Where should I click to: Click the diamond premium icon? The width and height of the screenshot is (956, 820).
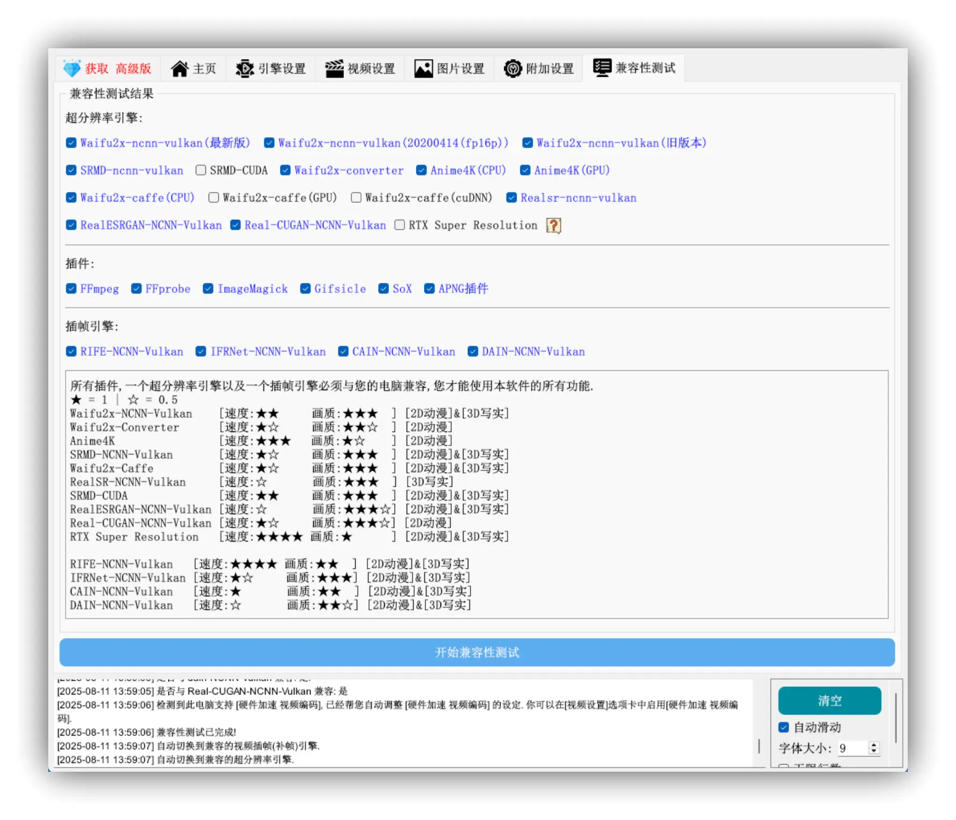pos(72,68)
